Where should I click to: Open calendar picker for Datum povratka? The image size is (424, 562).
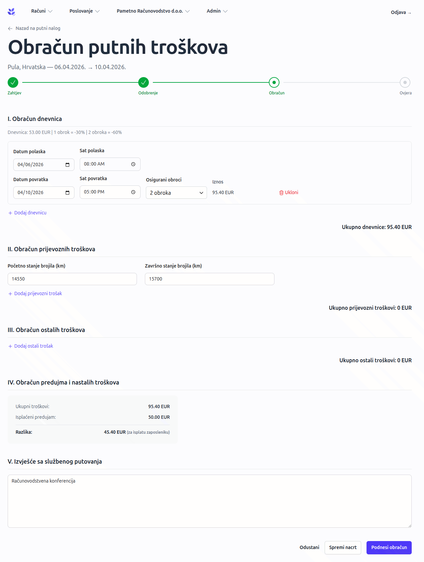(67, 193)
